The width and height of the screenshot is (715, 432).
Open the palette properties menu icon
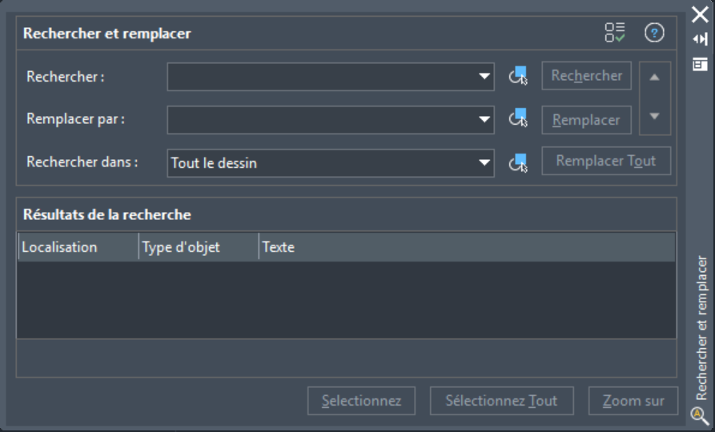(x=700, y=64)
